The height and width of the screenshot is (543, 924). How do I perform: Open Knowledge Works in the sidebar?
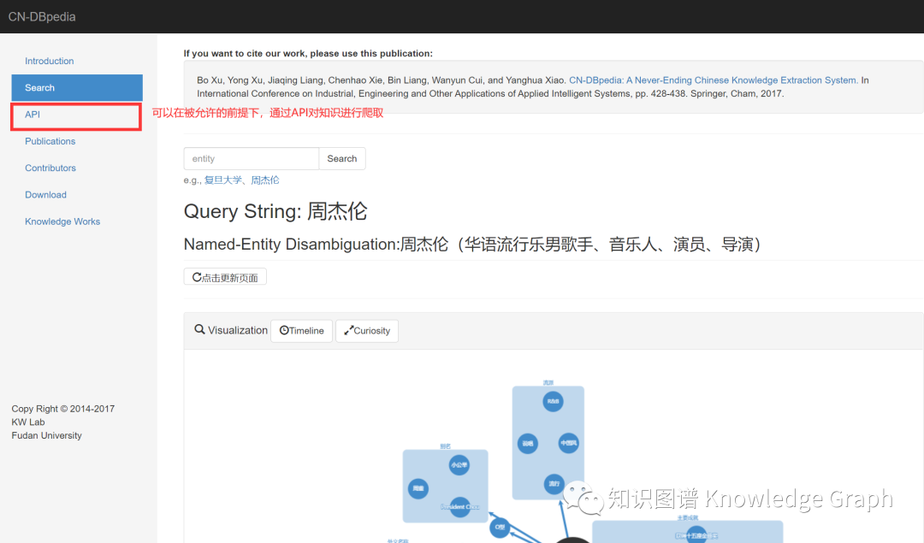click(x=62, y=221)
